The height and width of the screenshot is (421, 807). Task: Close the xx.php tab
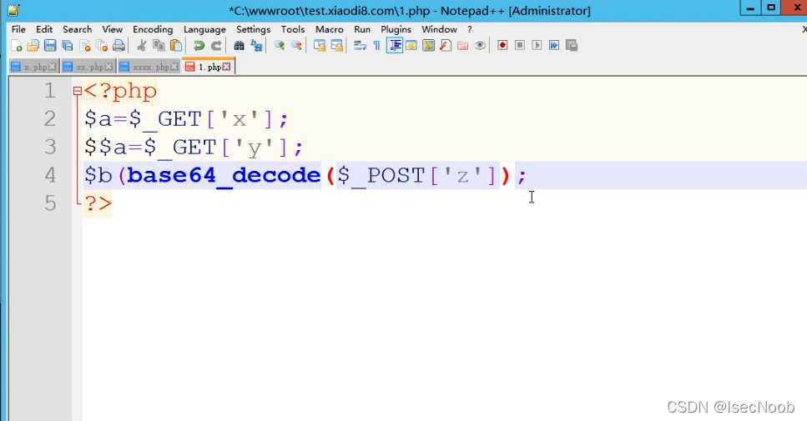[x=108, y=67]
